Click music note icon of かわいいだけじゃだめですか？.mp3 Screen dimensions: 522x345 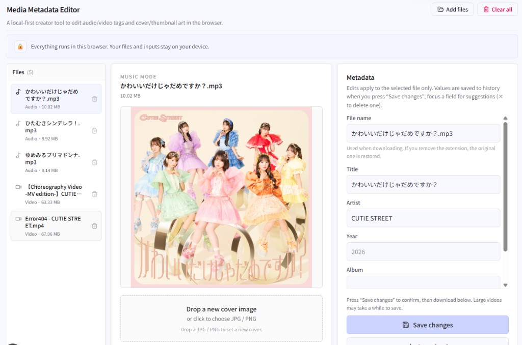click(18, 92)
